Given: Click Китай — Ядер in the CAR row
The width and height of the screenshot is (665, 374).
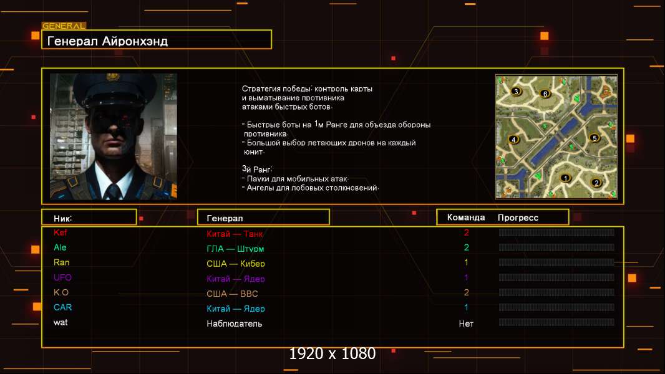Looking at the screenshot, I should [236, 309].
